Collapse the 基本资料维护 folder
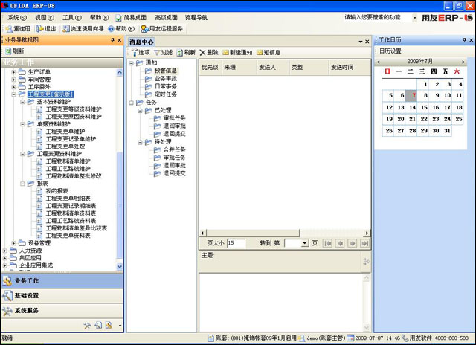Screen dimensions: 476x345 [x=22, y=102]
